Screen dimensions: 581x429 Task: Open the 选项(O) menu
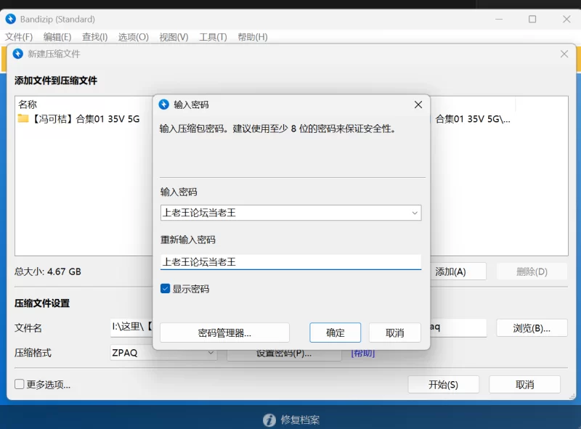coord(133,37)
